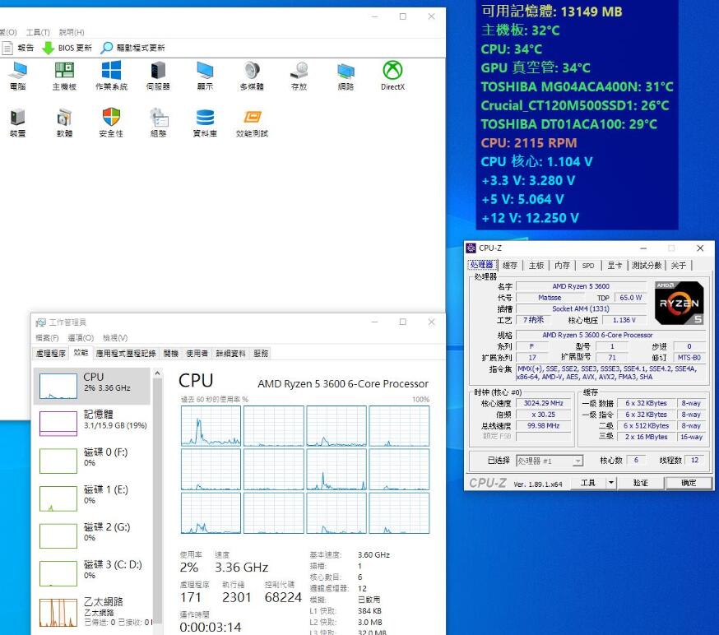Open the 主板 mainboard tab in CPU-Z
This screenshot has width=719, height=635.
pos(536,266)
